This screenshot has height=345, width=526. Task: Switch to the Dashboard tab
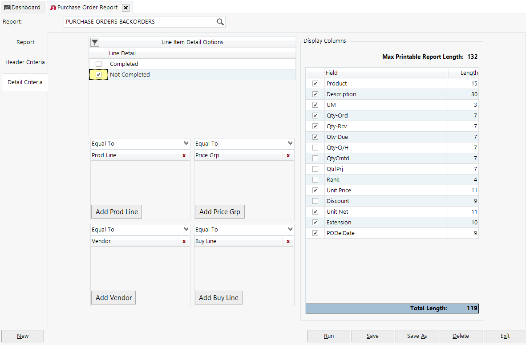pos(22,8)
